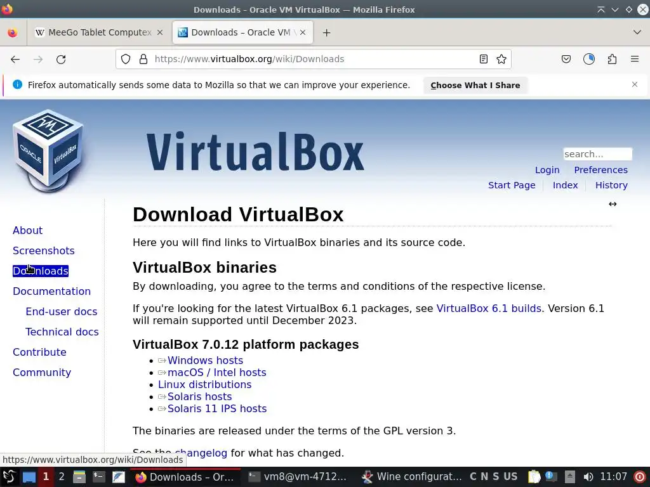Open the file manager taskbar launcher
The width and height of the screenshot is (650, 487).
coord(79,477)
